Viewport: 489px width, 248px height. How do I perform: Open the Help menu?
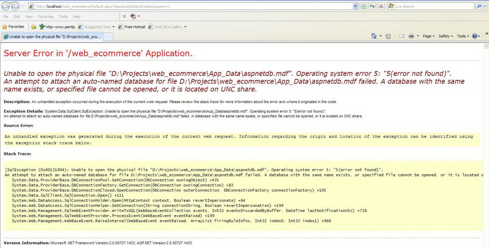(x=77, y=17)
